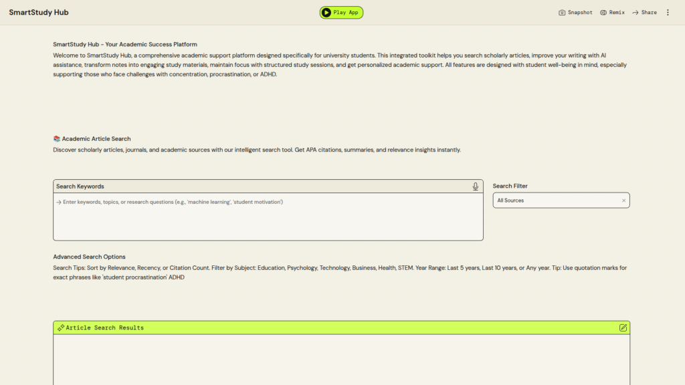Click the Advanced Search Options heading
Image resolution: width=685 pixels, height=385 pixels.
[x=89, y=257]
